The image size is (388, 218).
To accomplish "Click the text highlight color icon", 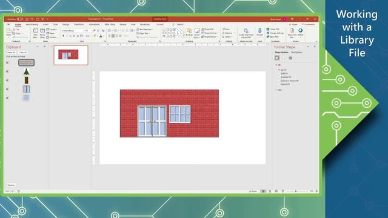I will click(x=95, y=36).
